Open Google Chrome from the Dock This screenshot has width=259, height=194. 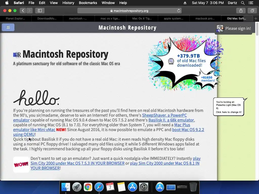pyautogui.click(x=88, y=187)
